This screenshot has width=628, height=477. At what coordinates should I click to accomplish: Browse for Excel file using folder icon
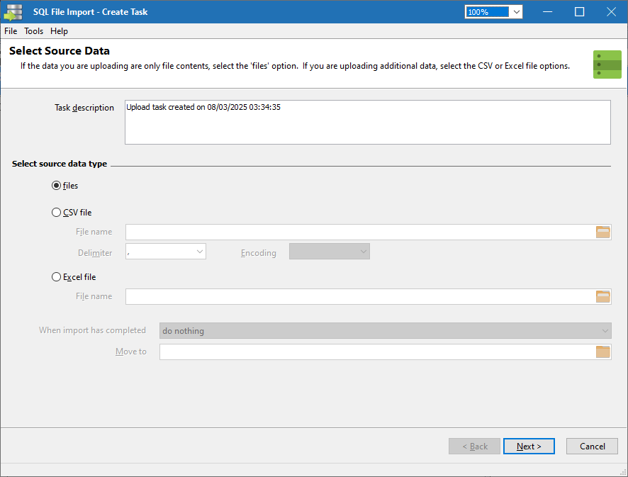point(602,296)
